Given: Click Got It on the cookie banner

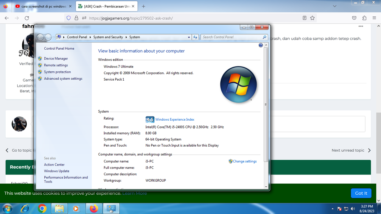Looking at the screenshot, I should (361, 193).
